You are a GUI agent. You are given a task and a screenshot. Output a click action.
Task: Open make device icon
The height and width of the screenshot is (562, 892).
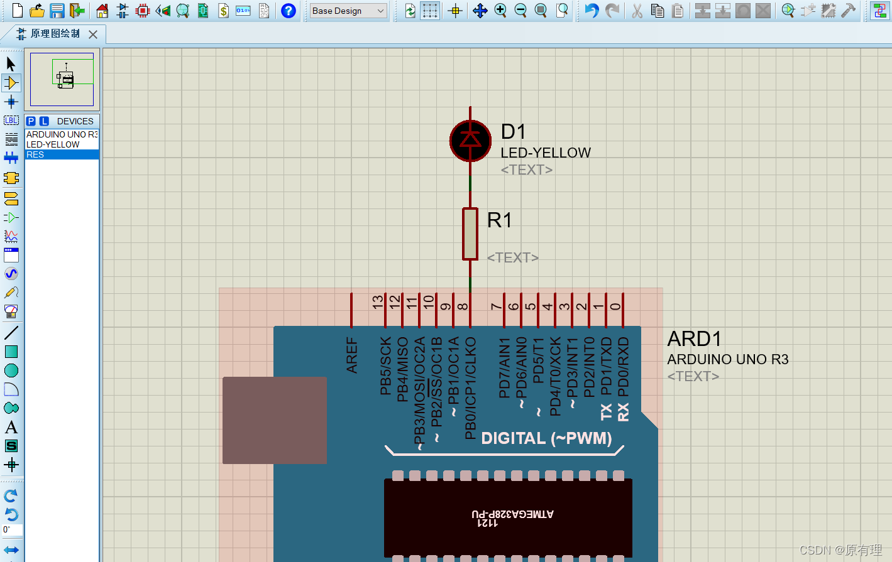click(808, 11)
